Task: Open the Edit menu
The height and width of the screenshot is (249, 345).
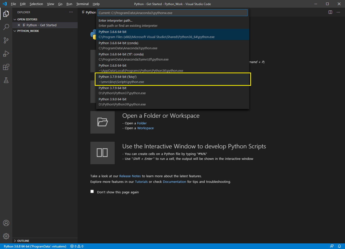Action: [23, 4]
